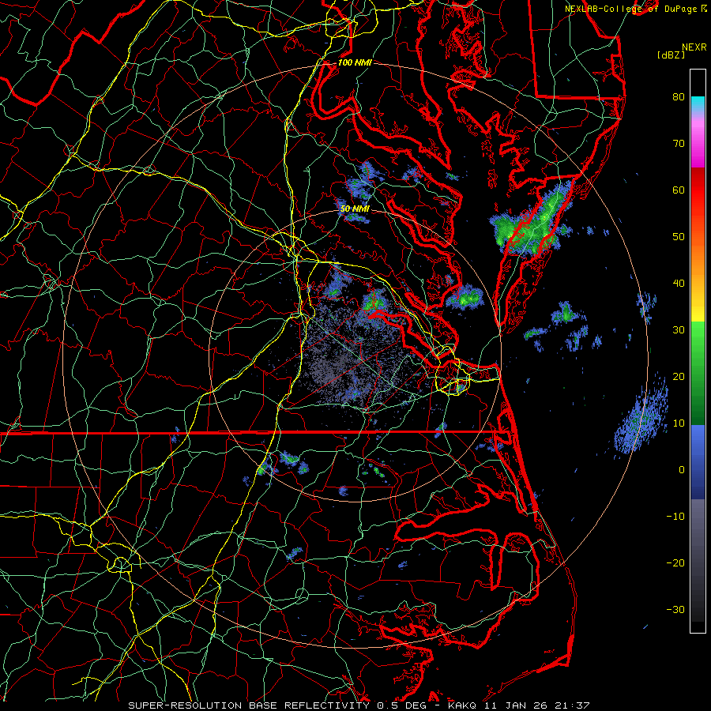The width and height of the screenshot is (711, 711).
Task: Click the Super-Resolution Base Reflectivity caption
Action: tap(359, 705)
